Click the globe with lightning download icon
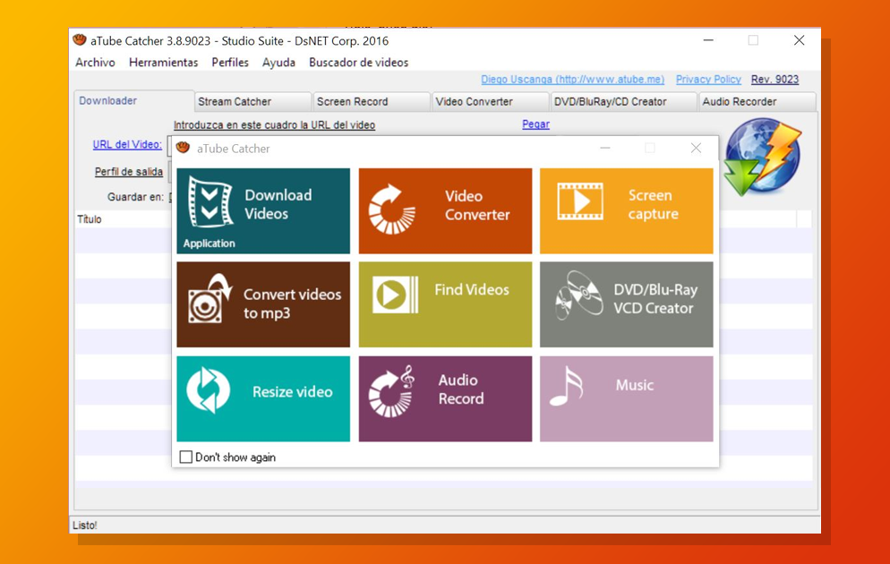Viewport: 890px width, 564px height. pyautogui.click(x=762, y=157)
